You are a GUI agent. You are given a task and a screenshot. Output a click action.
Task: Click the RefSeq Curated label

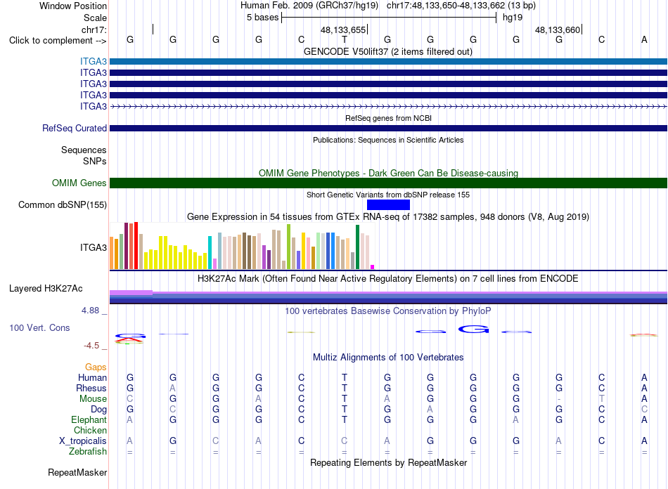[75, 128]
